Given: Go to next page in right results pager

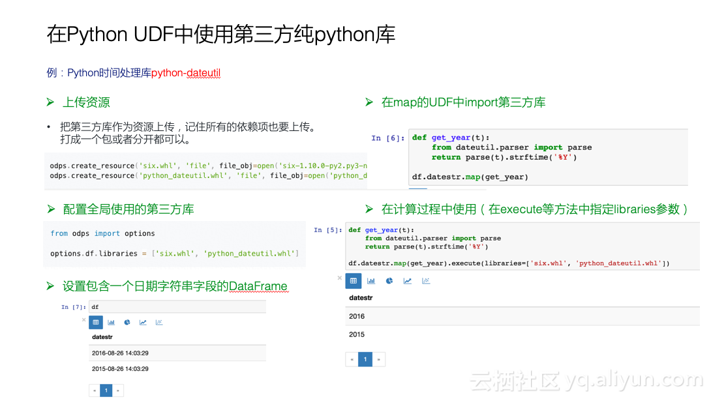Looking at the screenshot, I should pyautogui.click(x=378, y=359).
